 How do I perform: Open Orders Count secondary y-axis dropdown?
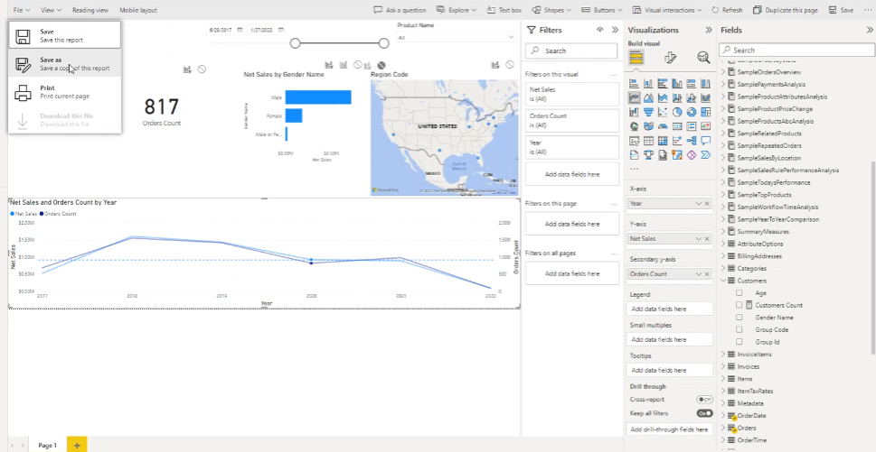[x=698, y=274]
